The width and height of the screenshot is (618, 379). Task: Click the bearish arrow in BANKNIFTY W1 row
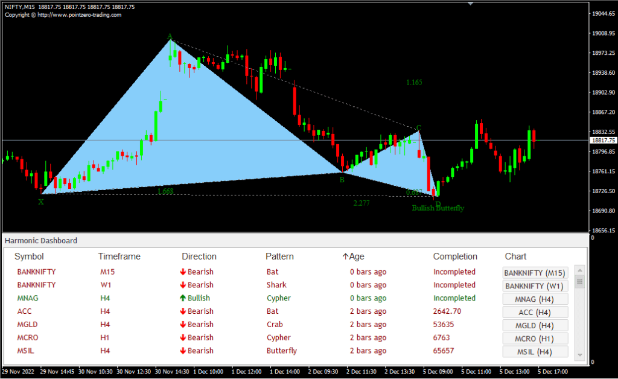tap(183, 285)
